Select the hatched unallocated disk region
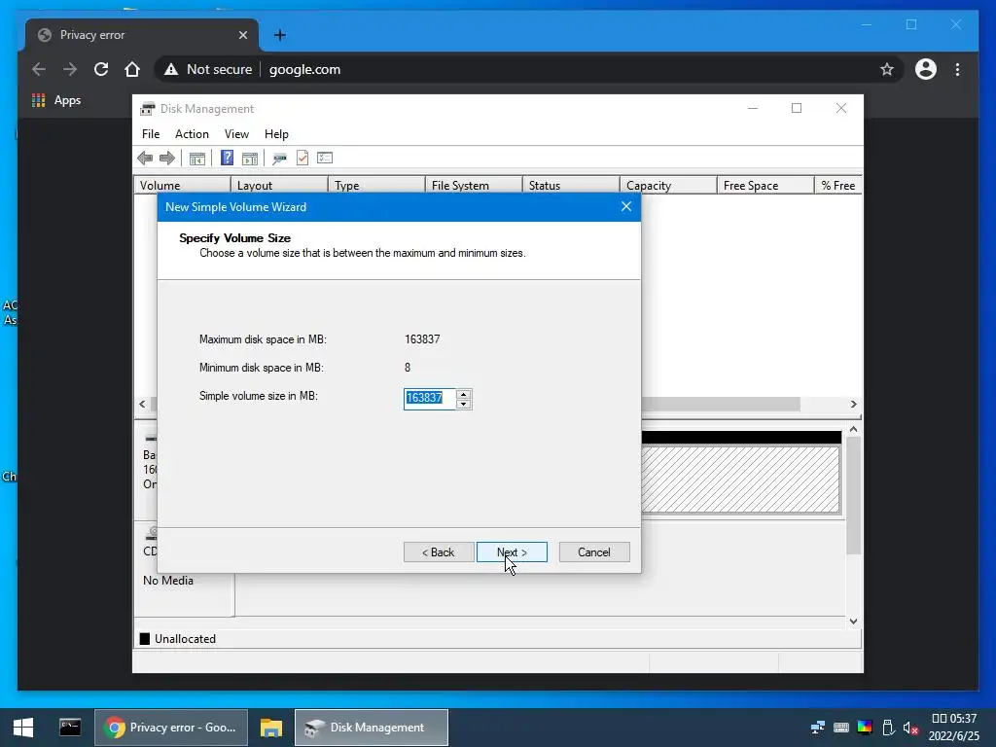 coord(740,479)
